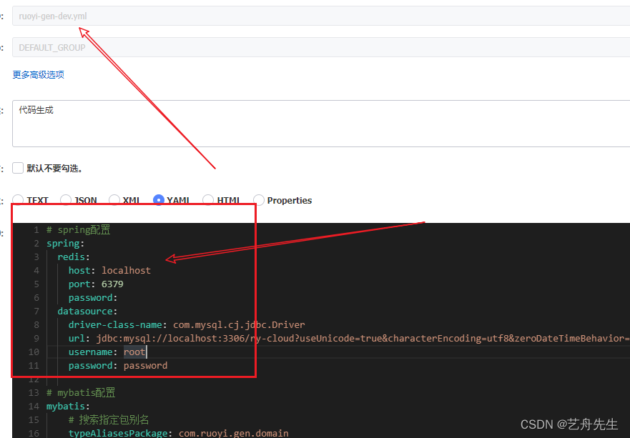Click the datasource username root value

click(x=134, y=352)
